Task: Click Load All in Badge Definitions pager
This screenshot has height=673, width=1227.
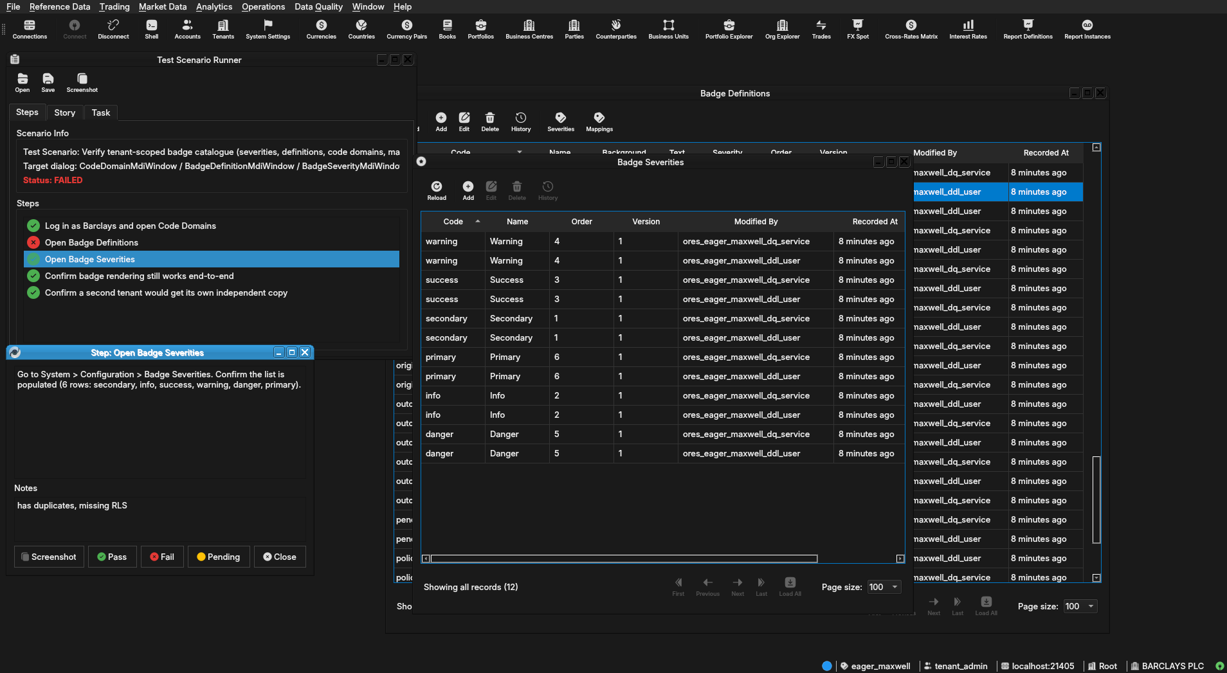Action: pos(986,606)
